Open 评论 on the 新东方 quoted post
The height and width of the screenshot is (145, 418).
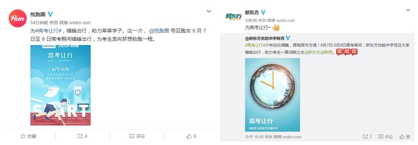385,137
